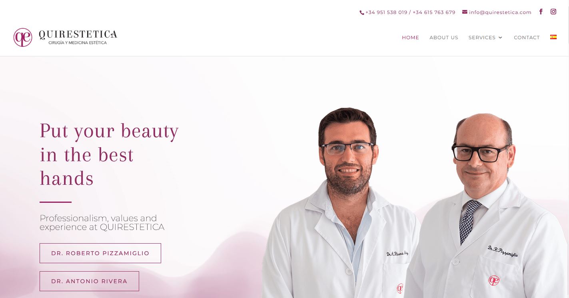Viewport: 569px width, 298px height.
Task: Click the phone handset icon
Action: [x=362, y=13]
